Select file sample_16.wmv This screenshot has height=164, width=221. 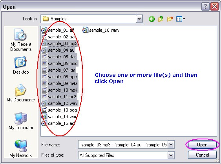pos(101,30)
